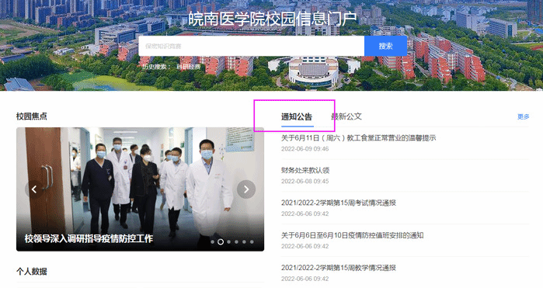Image resolution: width=543 pixels, height=288 pixels.
Task: Open the 财务处来款认领 notice
Action: pos(305,170)
